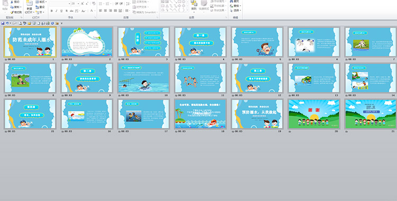Open the font name combo box
The image size is (397, 201).
(60, 4)
